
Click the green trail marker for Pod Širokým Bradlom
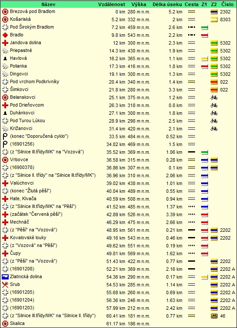tap(205, 27)
